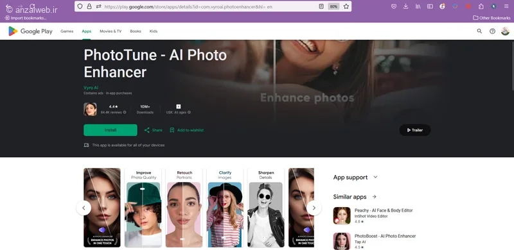Viewport: 514px width, 250px height.
Task: Open the Other Bookmarks folder
Action: pyautogui.click(x=492, y=18)
